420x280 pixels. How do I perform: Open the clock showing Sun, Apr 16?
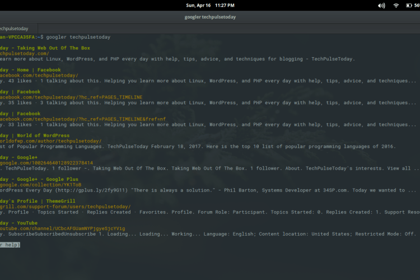(x=210, y=6)
